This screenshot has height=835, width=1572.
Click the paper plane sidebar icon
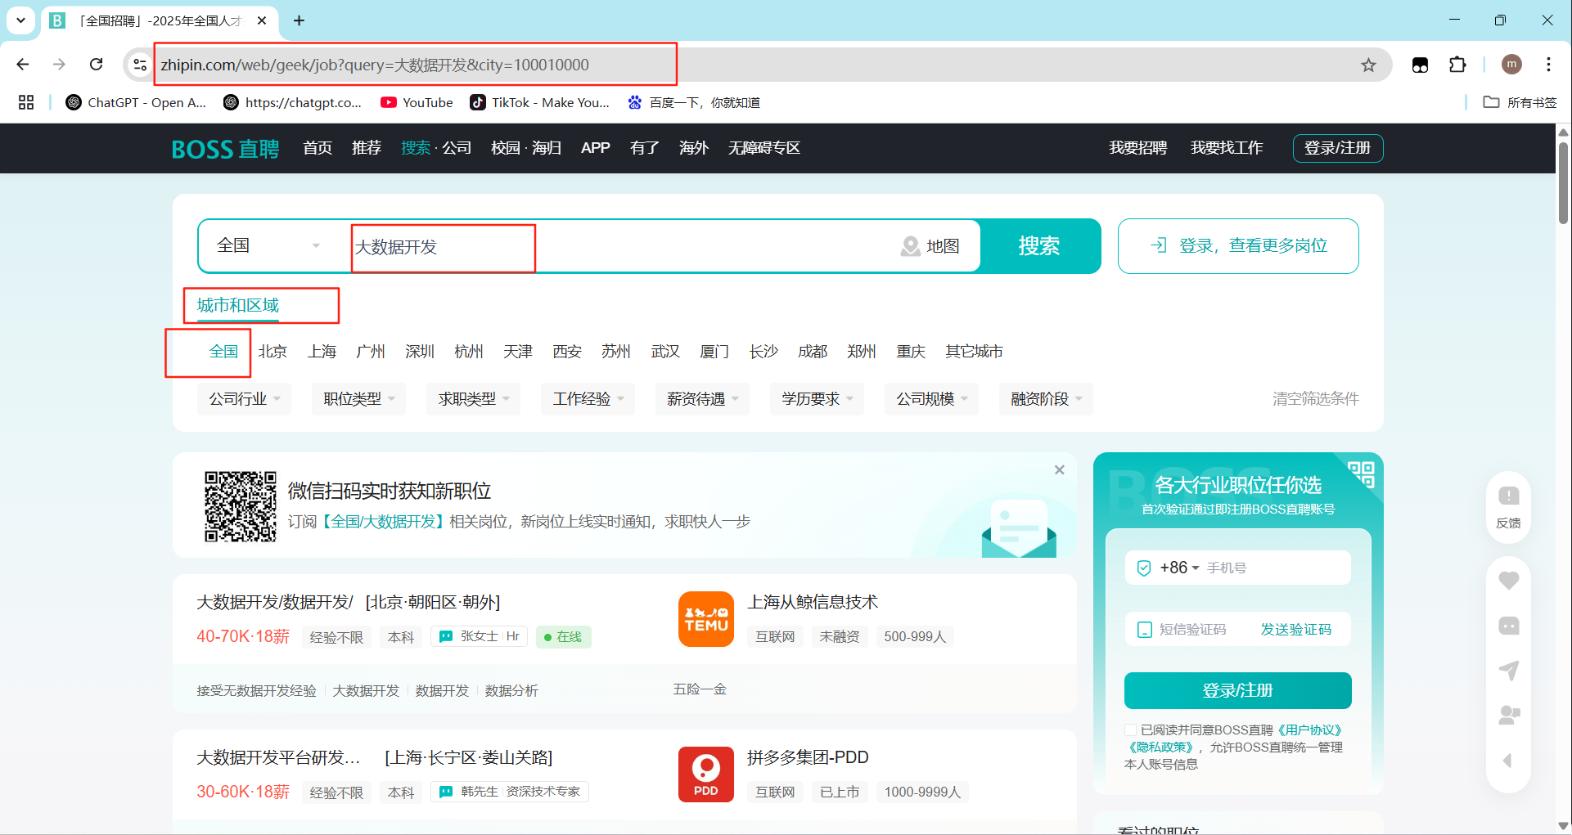(x=1509, y=671)
